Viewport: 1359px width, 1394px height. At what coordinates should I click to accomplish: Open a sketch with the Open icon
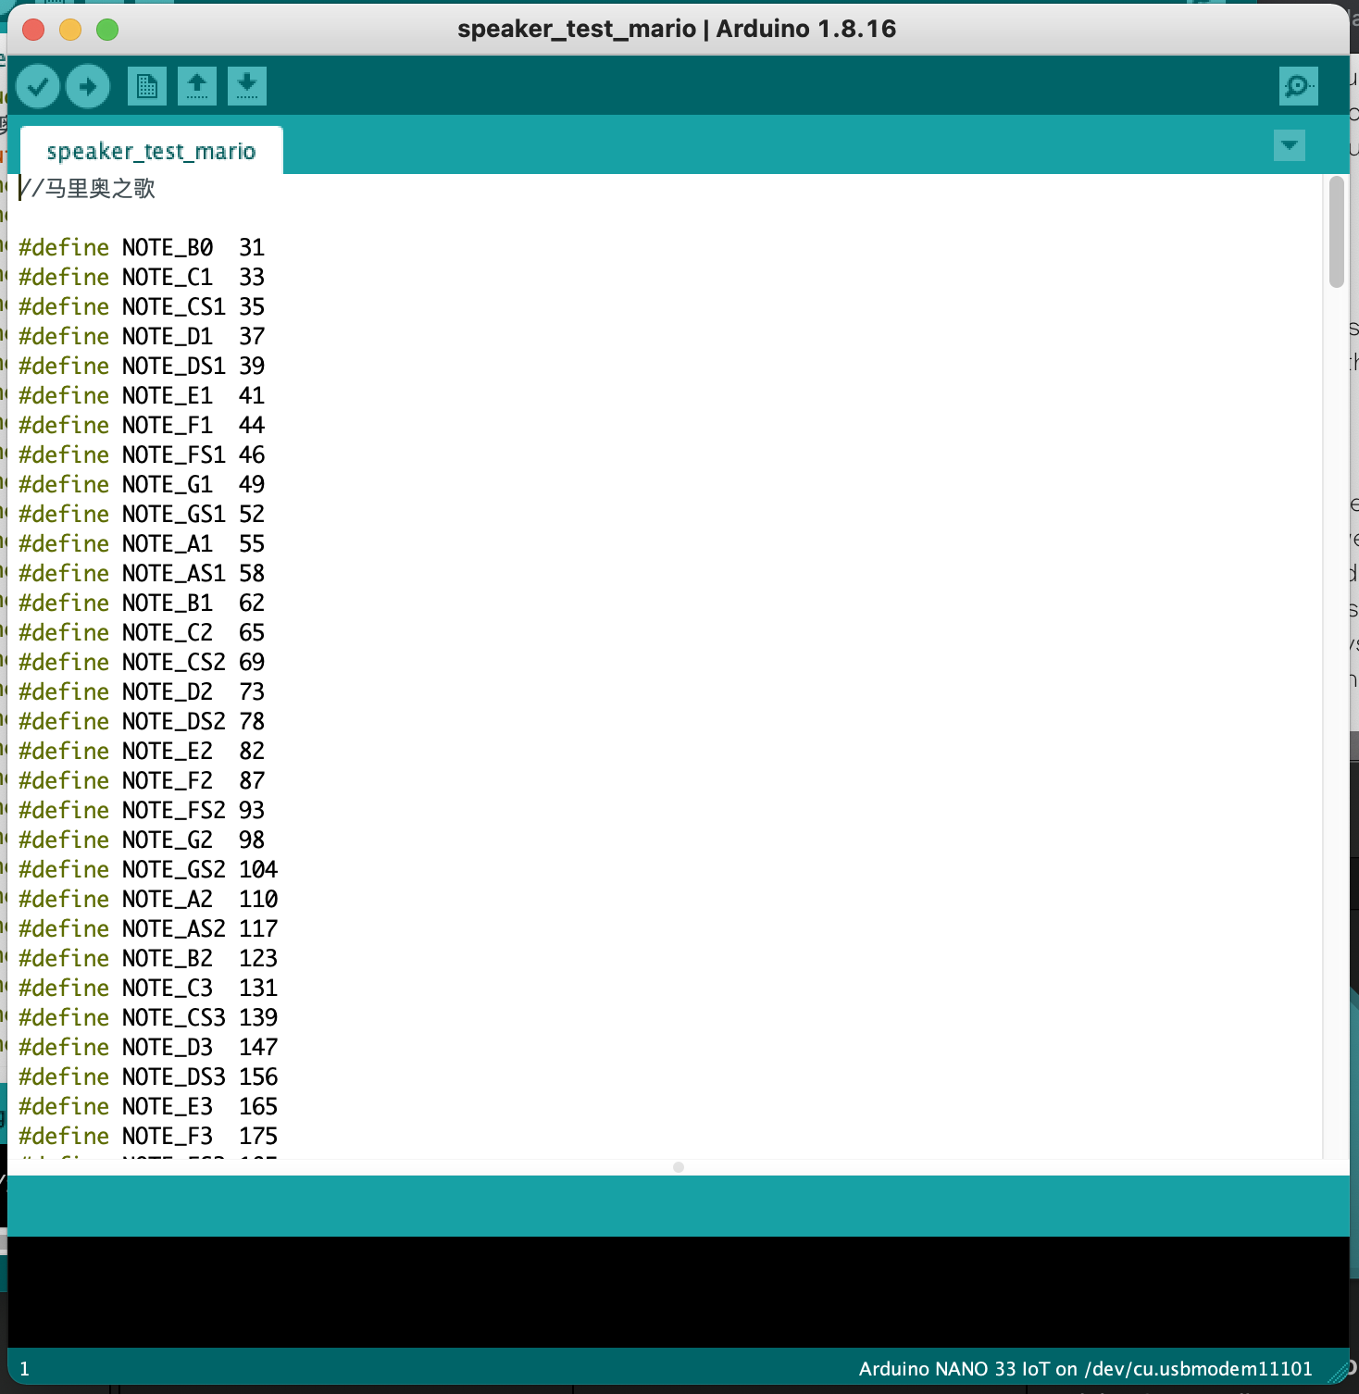(197, 87)
